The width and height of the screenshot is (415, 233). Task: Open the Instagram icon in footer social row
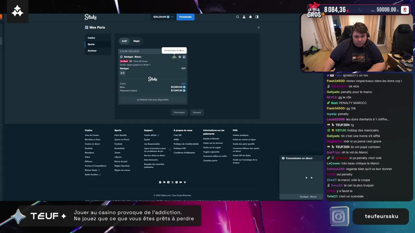click(x=176, y=182)
